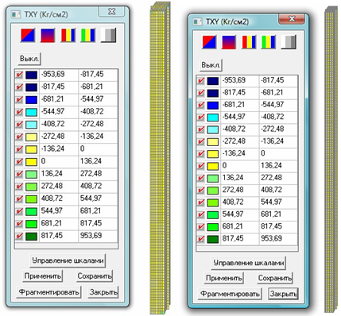341x316 pixels.
Task: Select red-blue diagonal palette icon in left dialog
Action: coord(28,35)
